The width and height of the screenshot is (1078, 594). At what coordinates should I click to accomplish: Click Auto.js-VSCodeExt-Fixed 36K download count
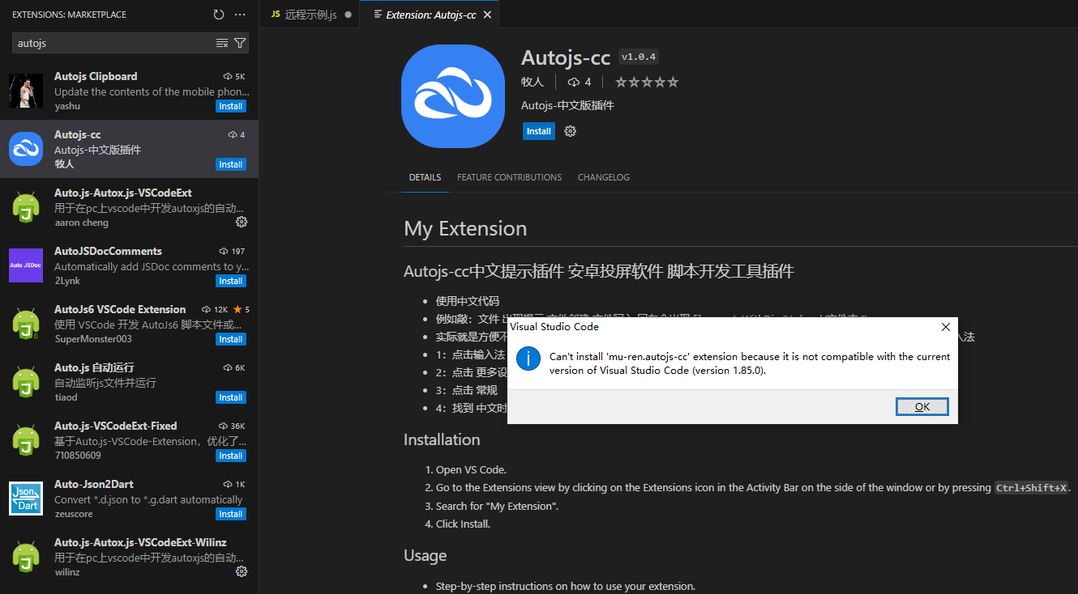click(x=238, y=426)
